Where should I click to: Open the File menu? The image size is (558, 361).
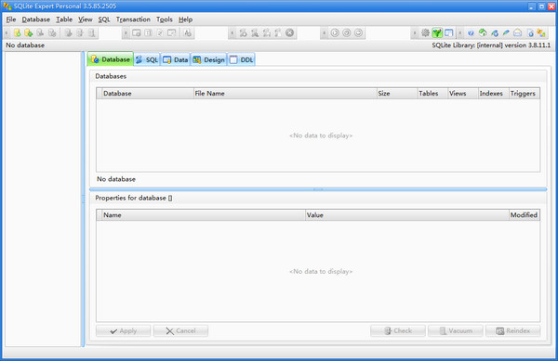click(11, 19)
